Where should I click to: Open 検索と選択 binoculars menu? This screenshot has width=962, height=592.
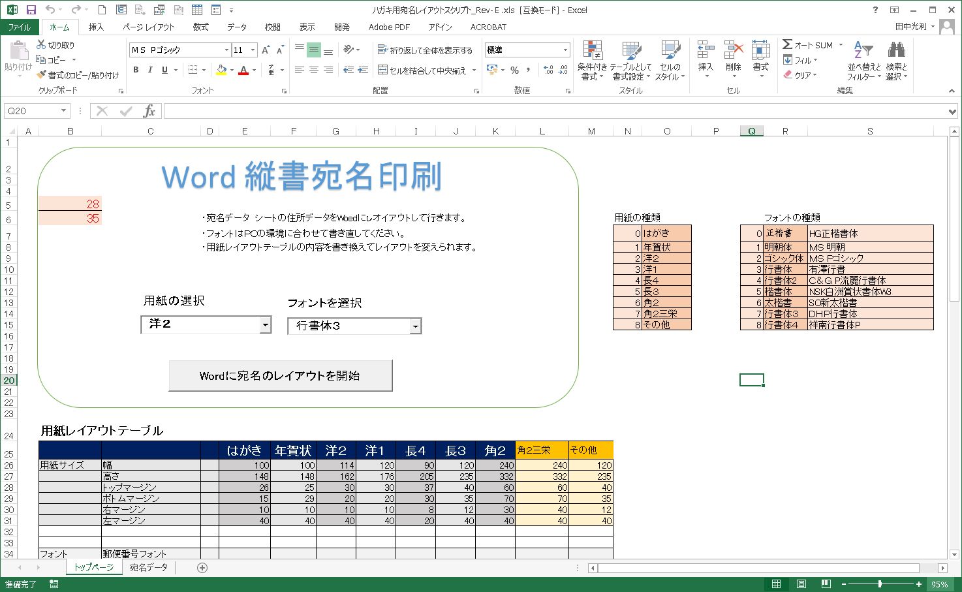coord(897,60)
